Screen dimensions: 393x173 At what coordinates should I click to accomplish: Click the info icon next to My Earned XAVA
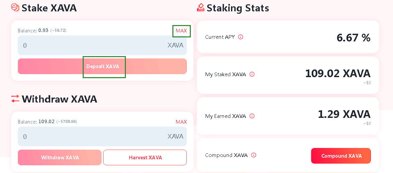tap(252, 116)
